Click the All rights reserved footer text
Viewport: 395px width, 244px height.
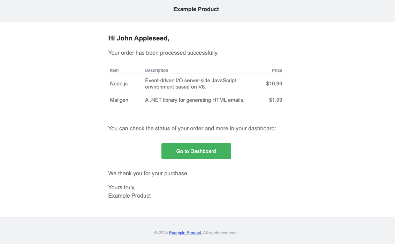[220, 233]
